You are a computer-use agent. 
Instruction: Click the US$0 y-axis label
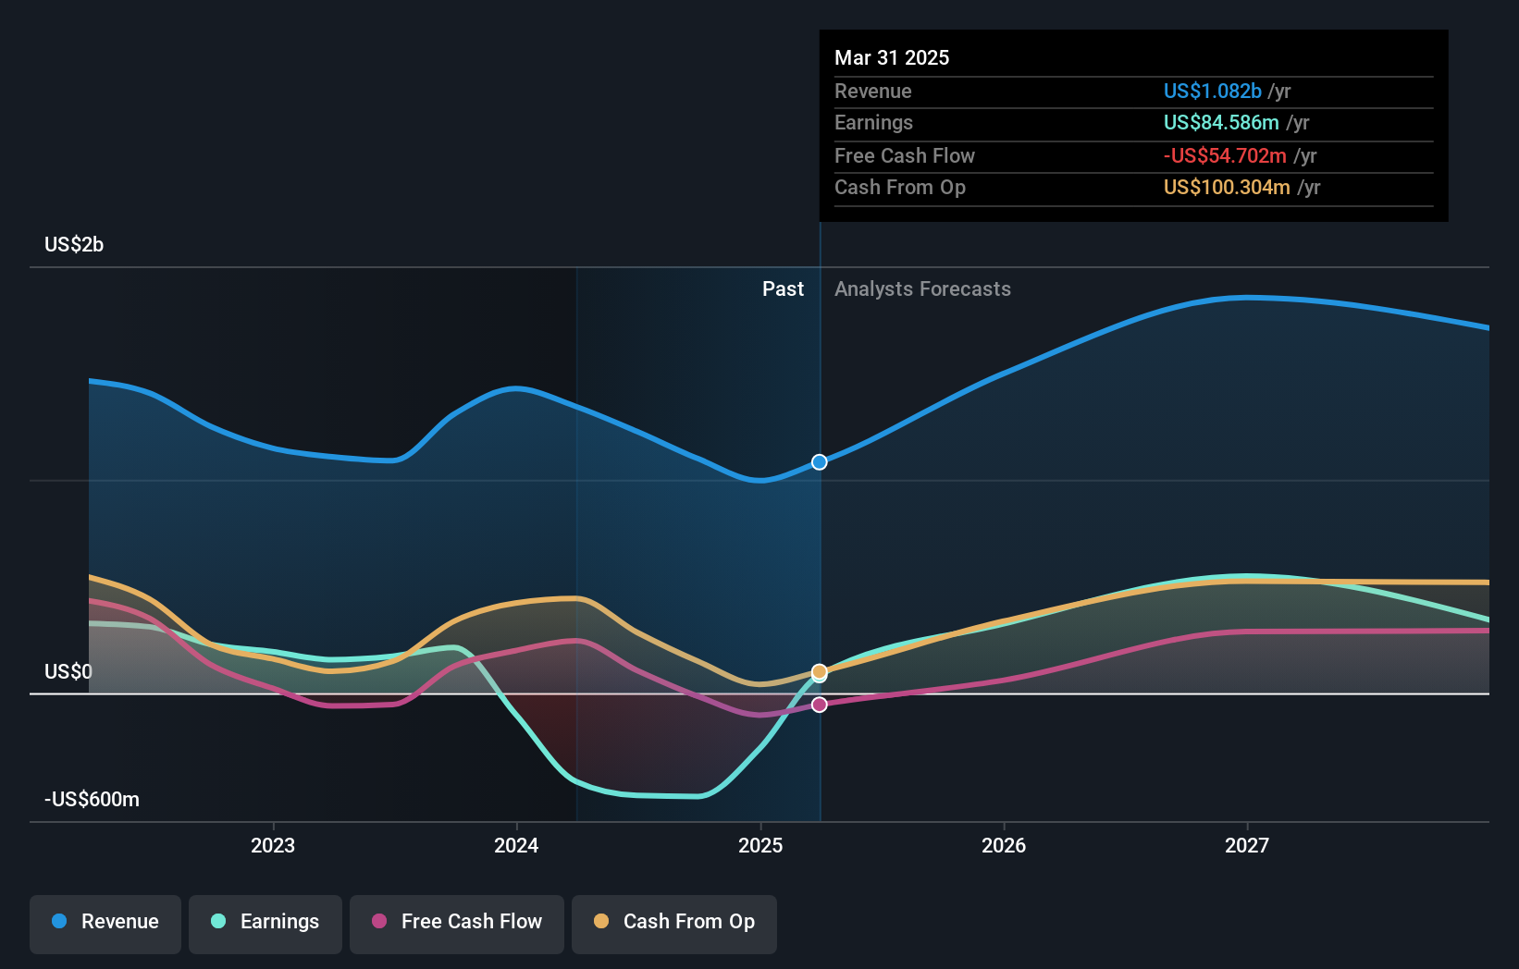point(68,672)
